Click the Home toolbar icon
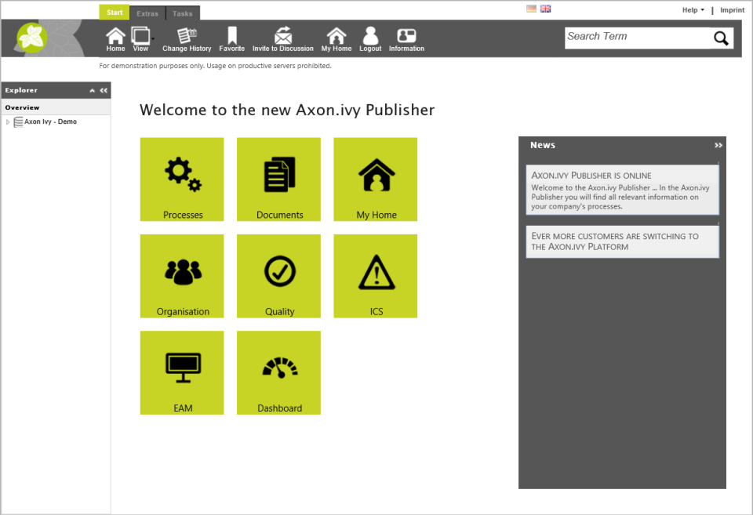This screenshot has height=515, width=753. (115, 39)
